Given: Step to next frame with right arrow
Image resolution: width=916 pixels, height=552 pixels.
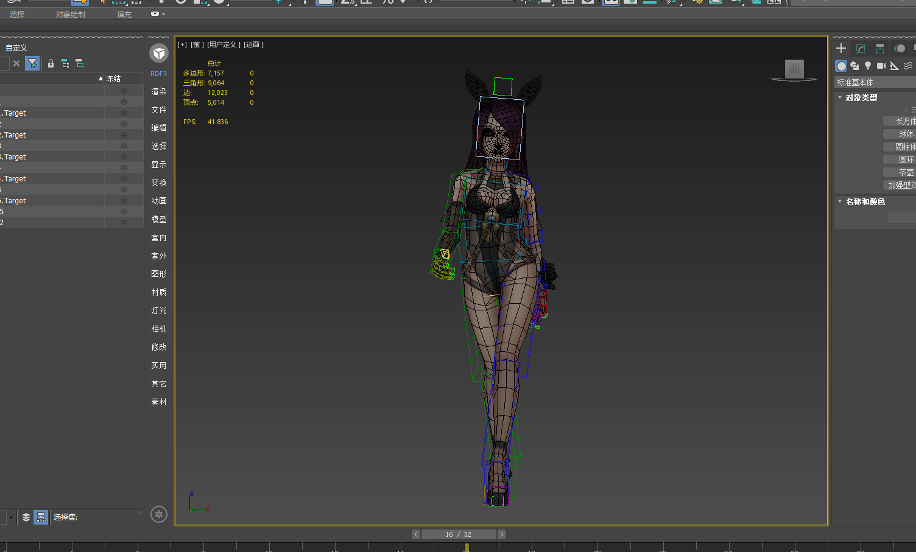Looking at the screenshot, I should (501, 534).
